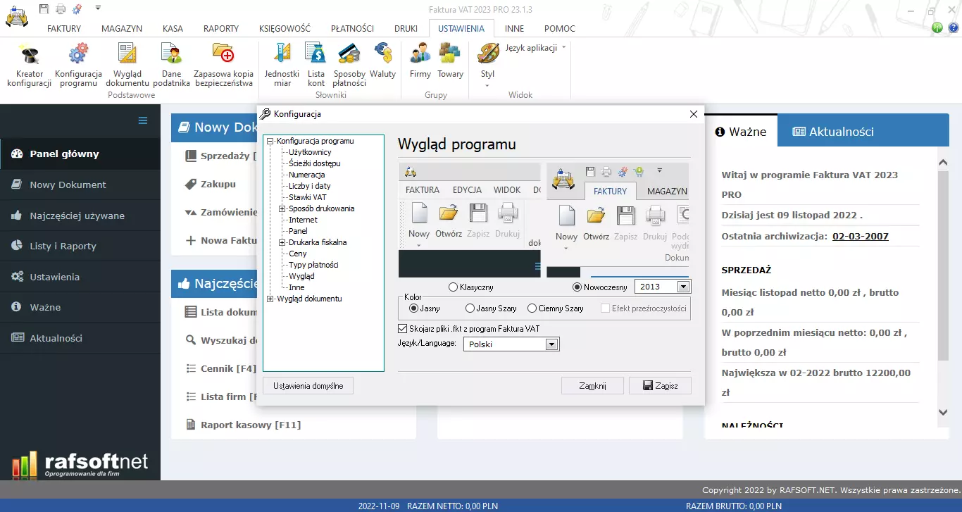The width and height of the screenshot is (962, 512).
Task: Open Sposoby płatności settings
Action: (x=349, y=63)
